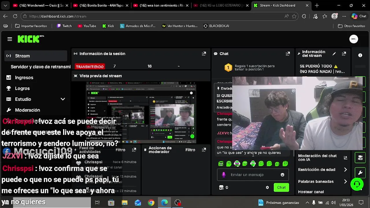
Task: Pop out the Feed de actividades panel
Action: (x=134, y=150)
